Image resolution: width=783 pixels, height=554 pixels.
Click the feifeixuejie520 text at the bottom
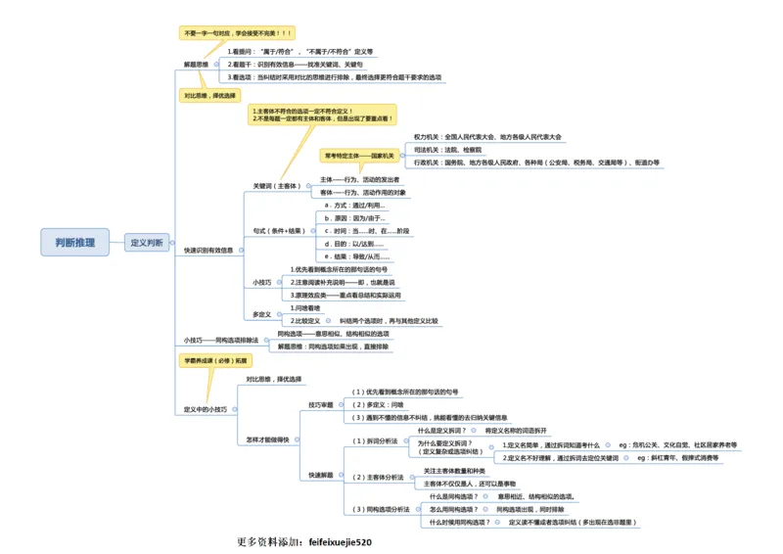tap(340, 541)
